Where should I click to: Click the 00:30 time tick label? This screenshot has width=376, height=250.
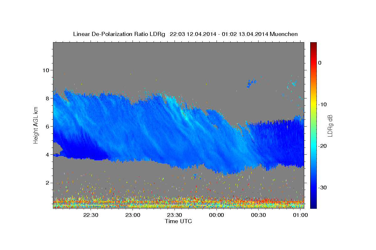click(258, 215)
